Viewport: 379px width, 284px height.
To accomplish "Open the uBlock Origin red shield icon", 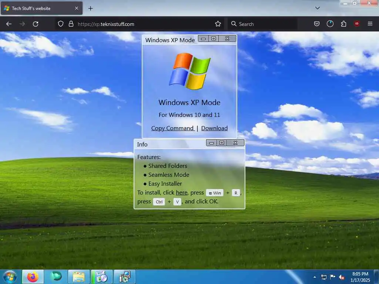I will pos(357,23).
